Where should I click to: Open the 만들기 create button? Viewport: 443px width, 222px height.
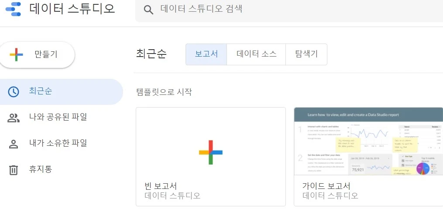(x=37, y=55)
